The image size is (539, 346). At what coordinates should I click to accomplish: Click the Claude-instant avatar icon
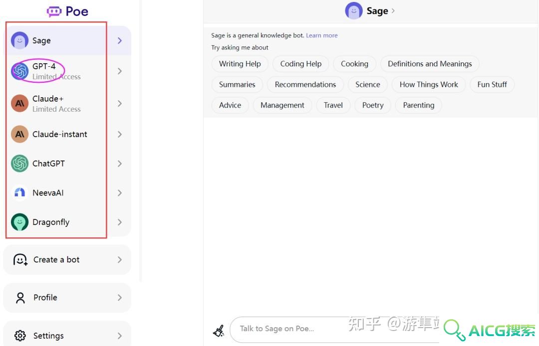click(19, 134)
